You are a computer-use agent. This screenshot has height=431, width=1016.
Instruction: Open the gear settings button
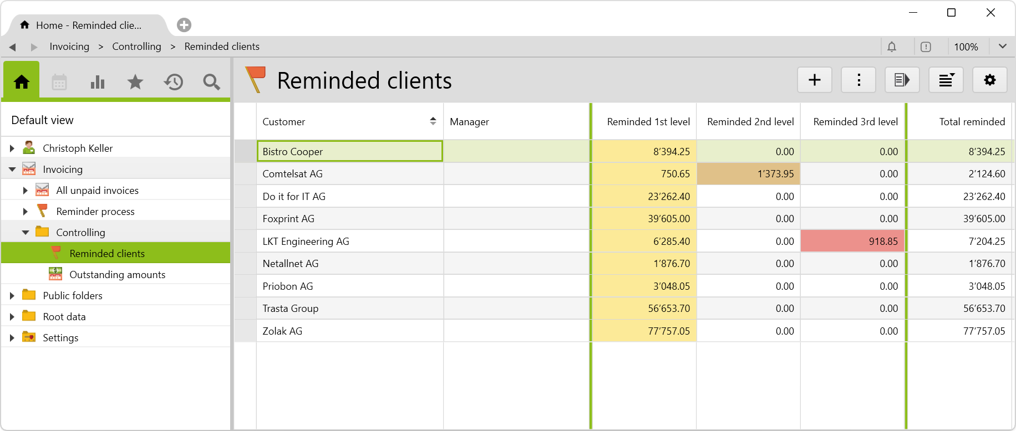click(x=989, y=80)
